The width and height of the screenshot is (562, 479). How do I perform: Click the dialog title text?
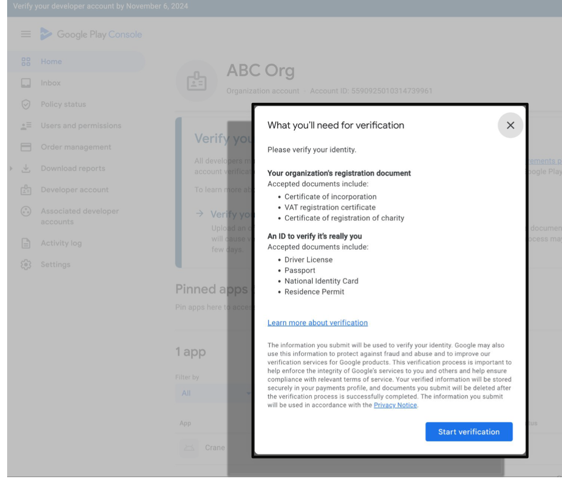point(336,125)
